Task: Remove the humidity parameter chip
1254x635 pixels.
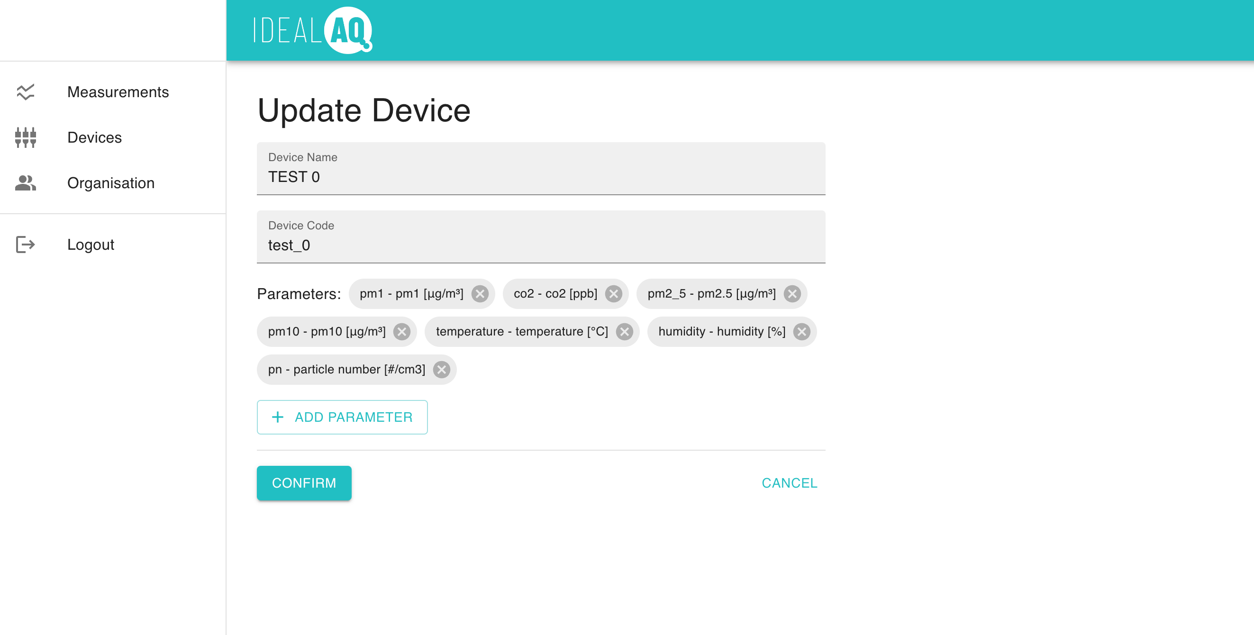Action: click(x=801, y=331)
